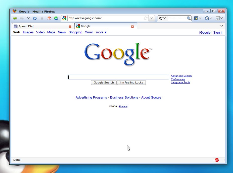The height and width of the screenshot is (173, 233).
Task: Click the stop loading button
Action: point(42,18)
